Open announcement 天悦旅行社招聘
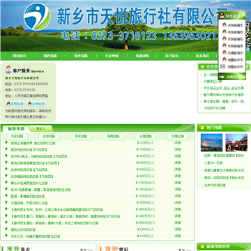The height and width of the screenshot is (251, 251). click(215, 108)
